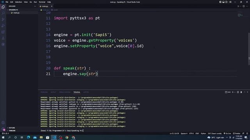Open the terminal launch profile dropdown arrow

click(235, 92)
